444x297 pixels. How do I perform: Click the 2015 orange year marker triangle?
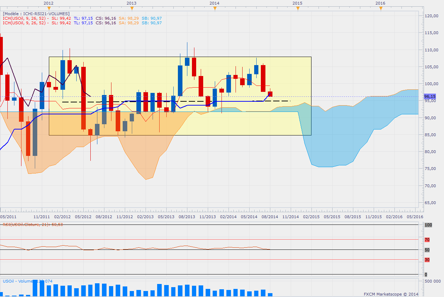coord(297,8)
